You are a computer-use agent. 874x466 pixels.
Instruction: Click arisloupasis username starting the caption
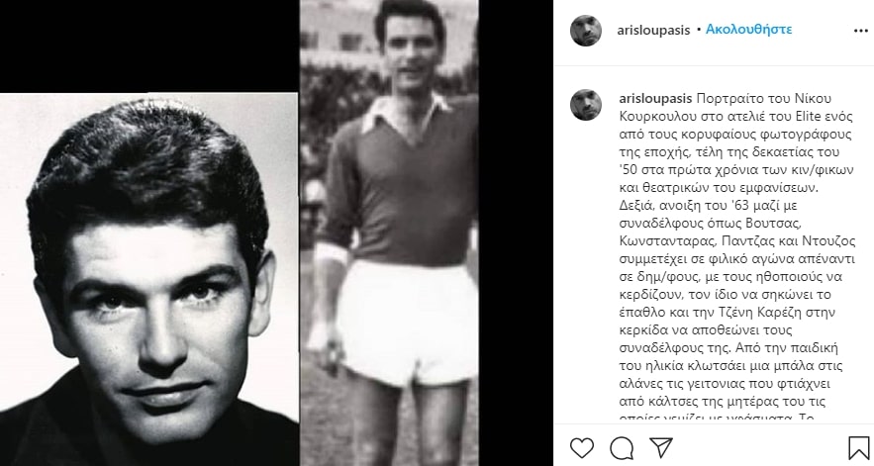[655, 99]
